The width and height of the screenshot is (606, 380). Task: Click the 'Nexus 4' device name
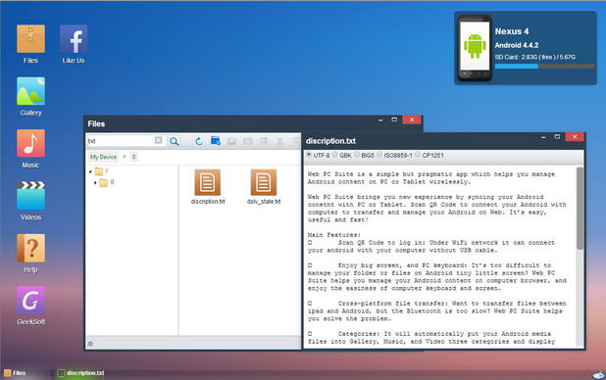click(512, 31)
